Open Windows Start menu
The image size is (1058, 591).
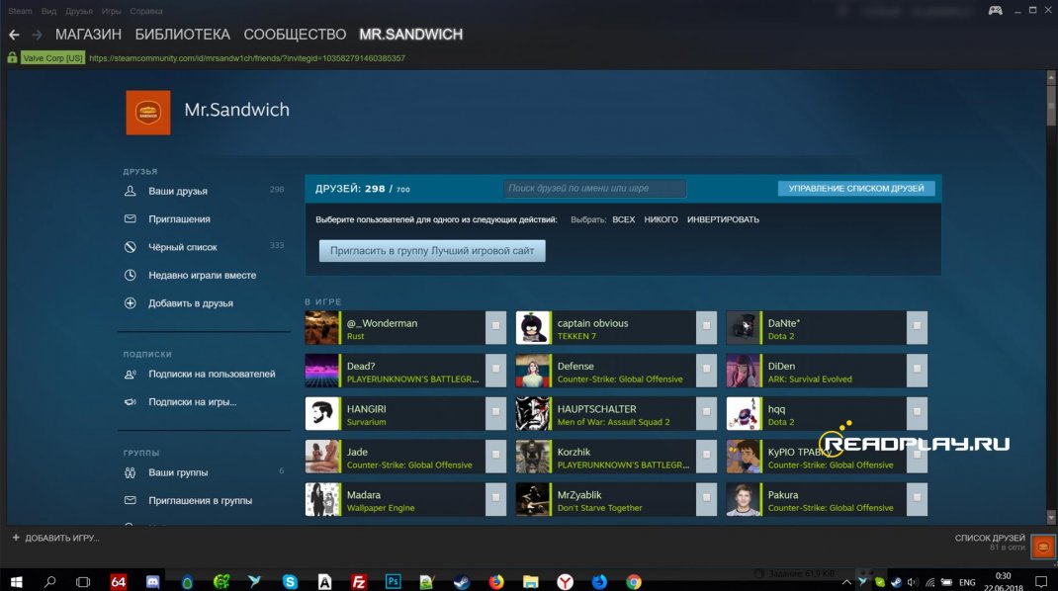[x=16, y=581]
